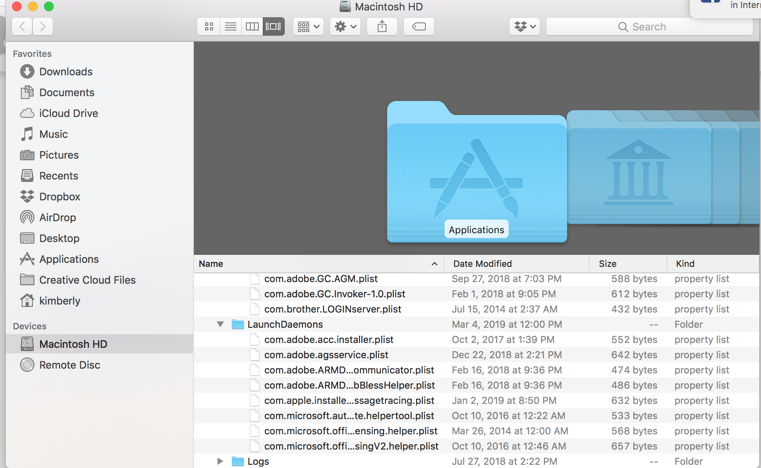Click the file icon of com.adobe.agsservice.plist
This screenshot has width=761, height=468.
click(254, 355)
